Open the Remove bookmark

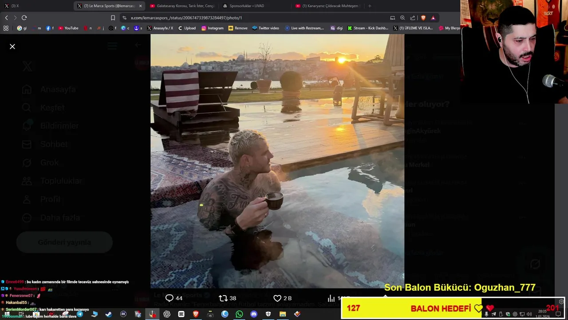238,28
